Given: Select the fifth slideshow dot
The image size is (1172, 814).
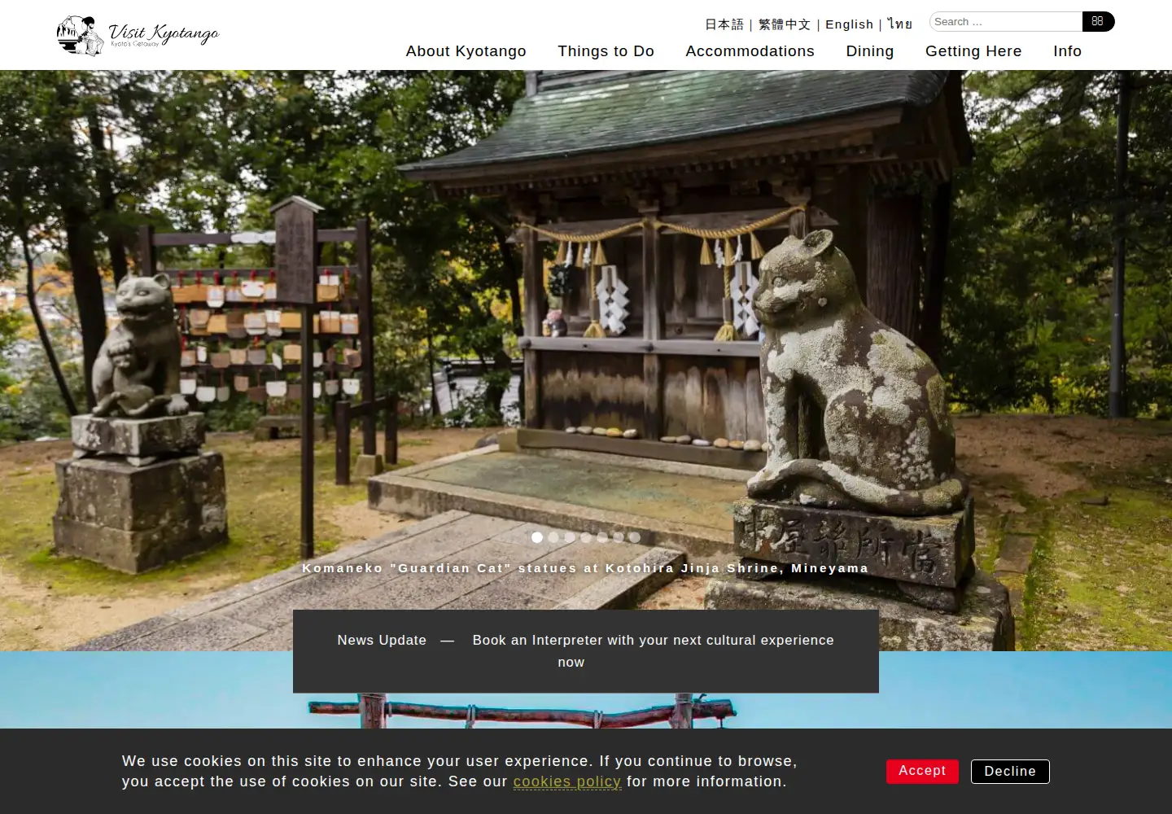Looking at the screenshot, I should pos(602,537).
